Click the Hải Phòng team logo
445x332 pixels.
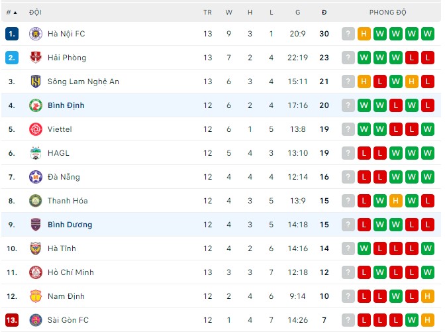(36, 58)
